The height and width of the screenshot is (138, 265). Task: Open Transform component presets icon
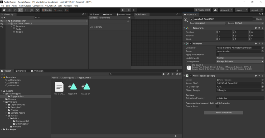[259, 28]
